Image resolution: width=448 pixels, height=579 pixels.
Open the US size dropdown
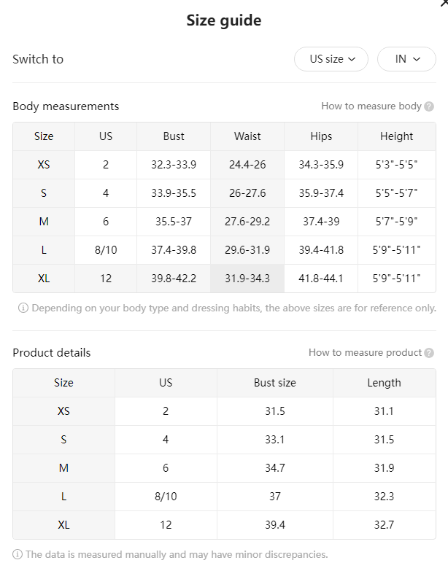[331, 59]
